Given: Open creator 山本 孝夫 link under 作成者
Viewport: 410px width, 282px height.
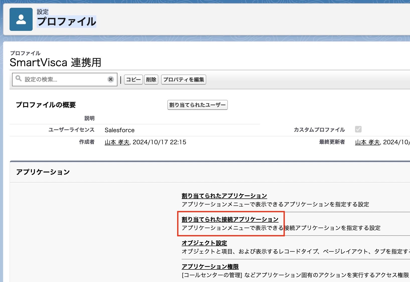Looking at the screenshot, I should (117, 142).
